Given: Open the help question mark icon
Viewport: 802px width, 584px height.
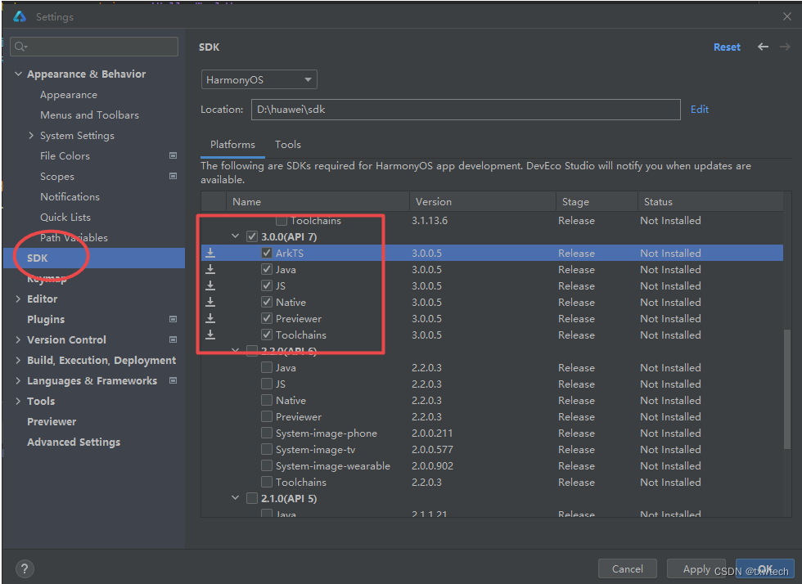Looking at the screenshot, I should (25, 568).
